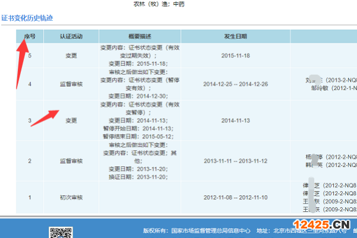Click the 发生日期 column header
The height and width of the screenshot is (238, 357).
click(236, 36)
